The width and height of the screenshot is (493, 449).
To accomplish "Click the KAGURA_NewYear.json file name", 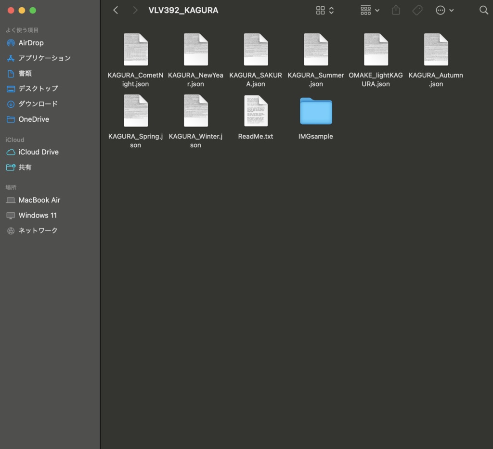I will click(195, 80).
